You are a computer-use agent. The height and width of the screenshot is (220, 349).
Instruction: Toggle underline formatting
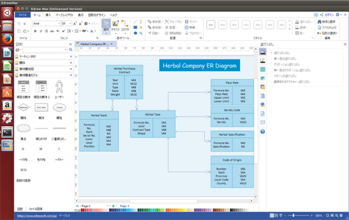(46, 31)
